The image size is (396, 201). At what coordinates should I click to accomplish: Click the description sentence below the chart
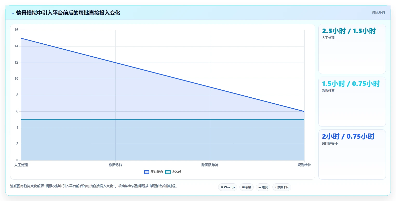pyautogui.click(x=93, y=186)
